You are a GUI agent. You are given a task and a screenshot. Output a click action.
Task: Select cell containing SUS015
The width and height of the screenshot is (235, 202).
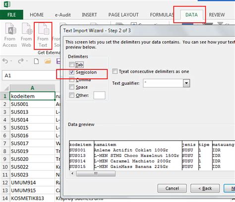(x=32, y=128)
